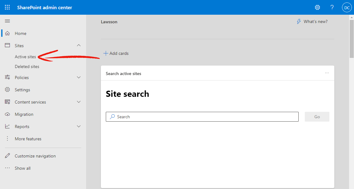The image size is (354, 189).
Task: Focus the Site search input field
Action: click(x=202, y=117)
